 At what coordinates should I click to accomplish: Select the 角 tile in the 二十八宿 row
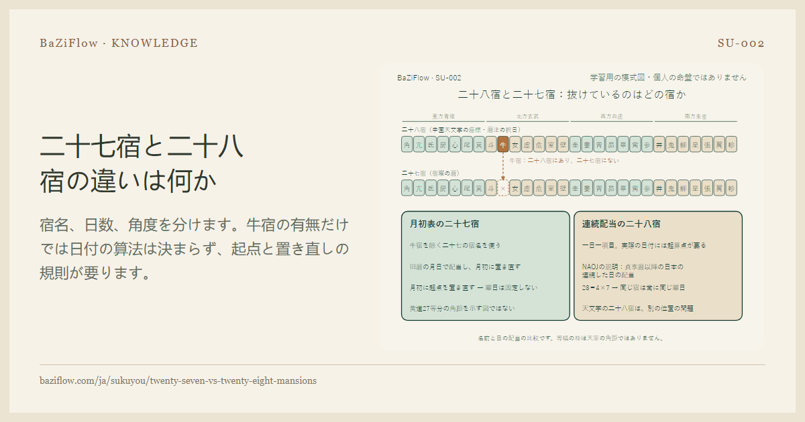[407, 144]
